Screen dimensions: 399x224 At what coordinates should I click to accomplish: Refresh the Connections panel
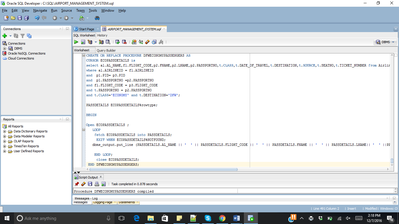[16, 36]
